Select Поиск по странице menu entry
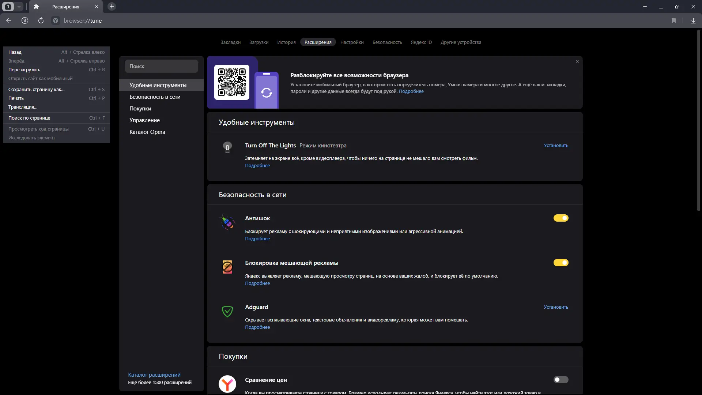 tap(29, 118)
